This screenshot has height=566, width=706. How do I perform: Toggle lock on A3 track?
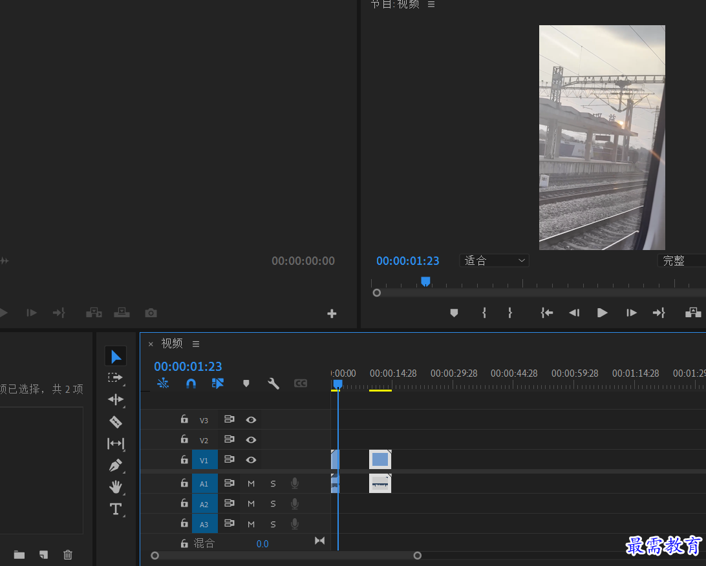pos(184,523)
